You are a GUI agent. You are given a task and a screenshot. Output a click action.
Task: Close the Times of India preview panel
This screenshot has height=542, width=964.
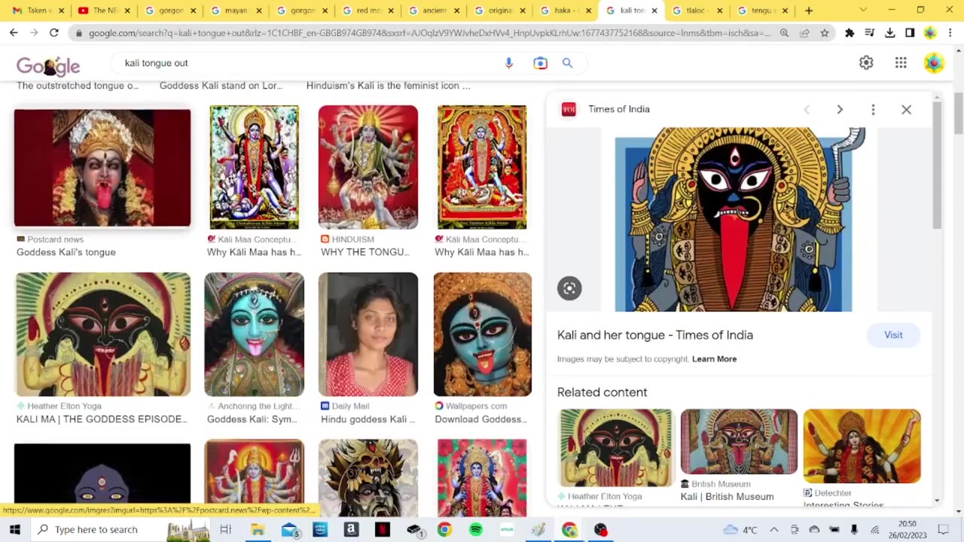point(906,109)
